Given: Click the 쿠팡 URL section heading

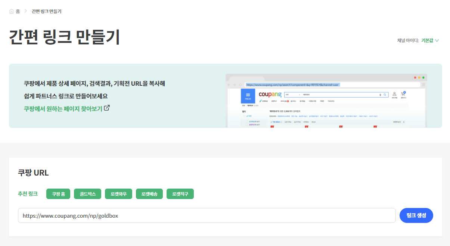Looking at the screenshot, I should (33, 173).
